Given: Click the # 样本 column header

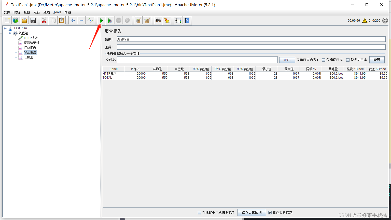Looking at the screenshot, I should 135,69.
